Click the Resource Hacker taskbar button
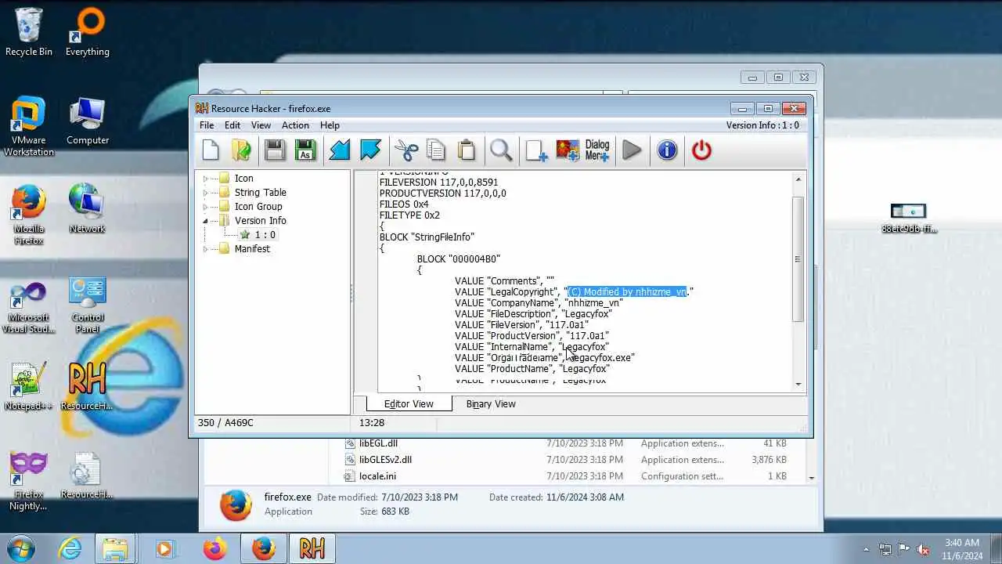 coord(312,548)
